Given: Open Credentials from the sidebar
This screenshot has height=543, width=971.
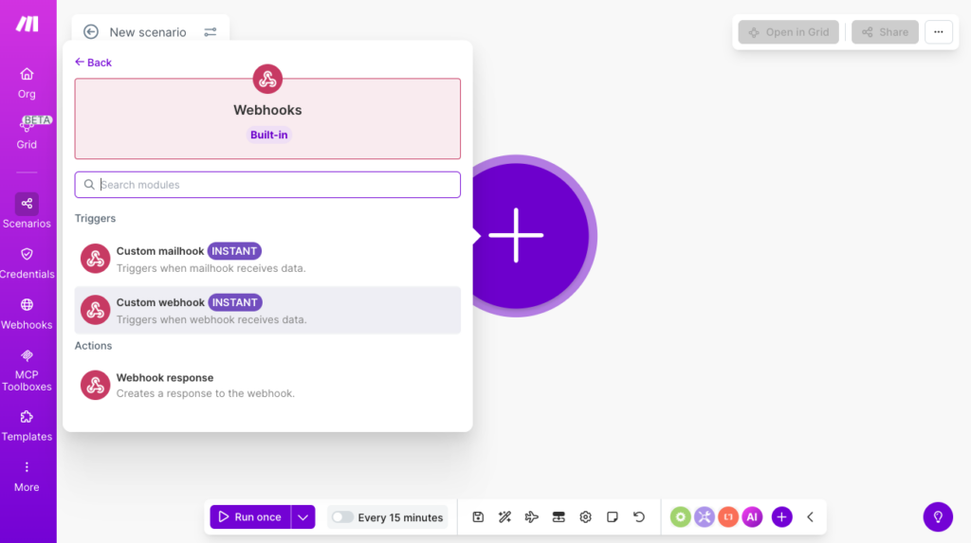Looking at the screenshot, I should tap(27, 262).
